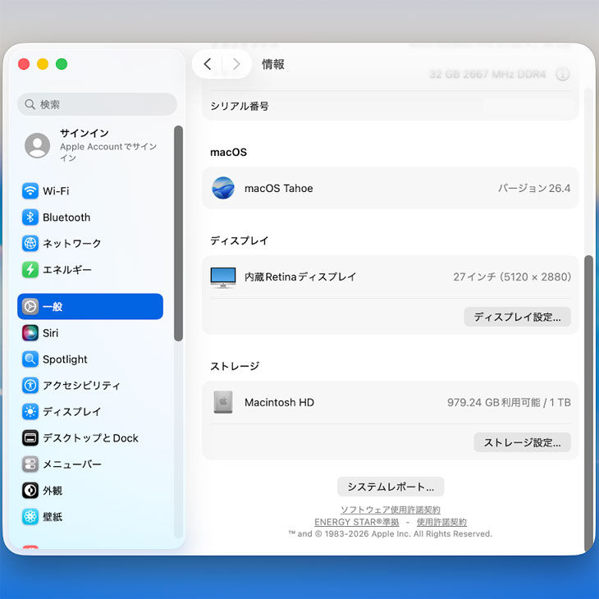
Task: Go to 壁紙 settings
Action: click(53, 517)
